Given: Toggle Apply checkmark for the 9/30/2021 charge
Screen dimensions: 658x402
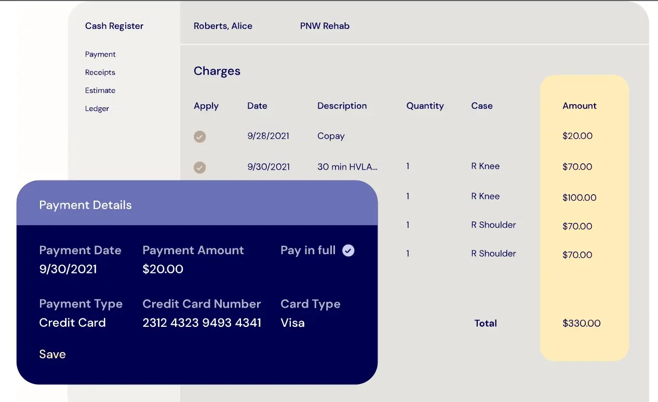Looking at the screenshot, I should coord(199,168).
